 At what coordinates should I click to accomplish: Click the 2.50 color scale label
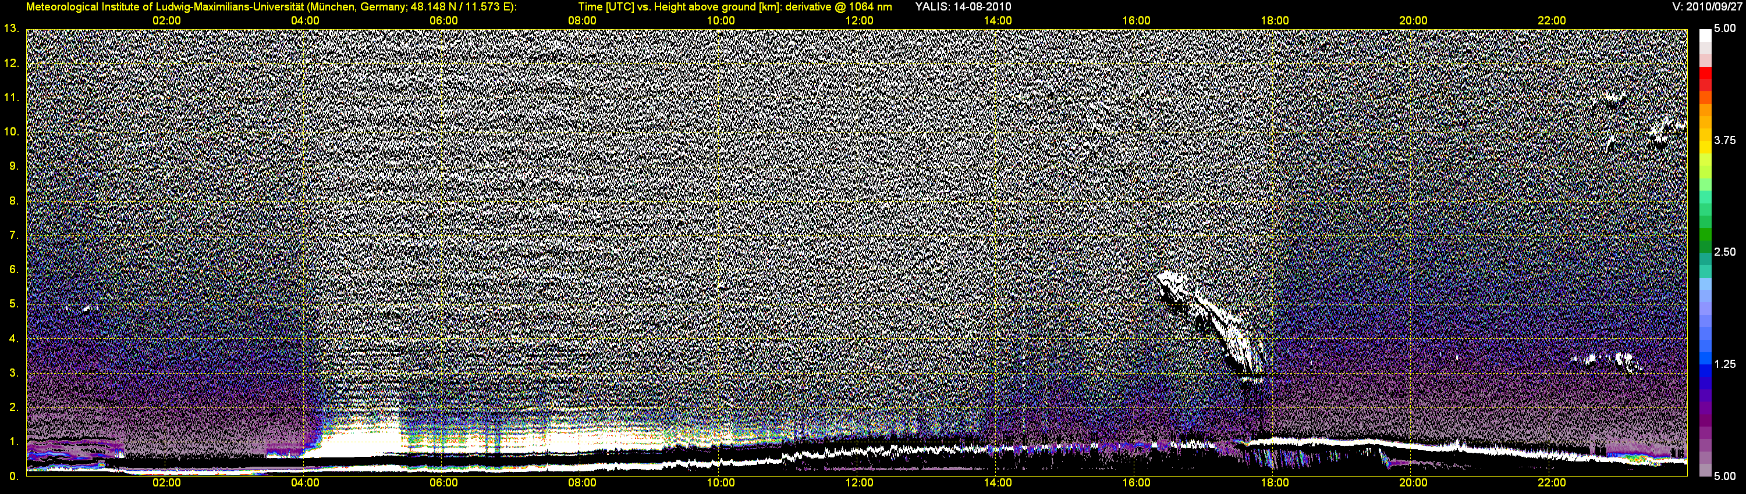(x=1725, y=252)
